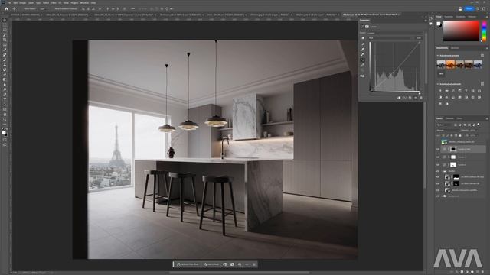Click the rainbow hue slider
This screenshot has height=275, width=490.
484,31
